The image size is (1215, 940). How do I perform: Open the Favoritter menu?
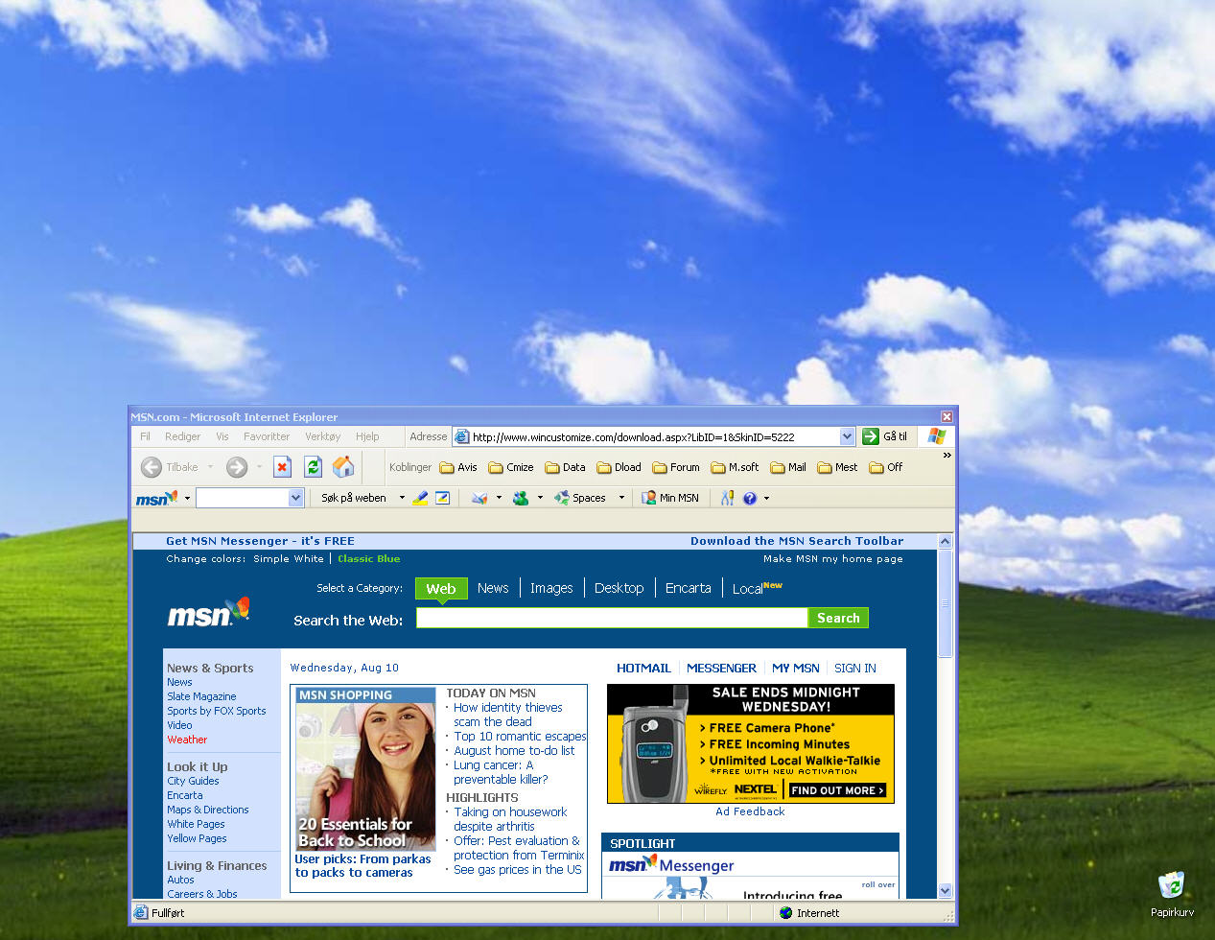tap(267, 436)
